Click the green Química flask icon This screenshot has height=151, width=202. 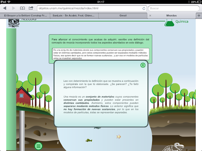(x=169, y=23)
